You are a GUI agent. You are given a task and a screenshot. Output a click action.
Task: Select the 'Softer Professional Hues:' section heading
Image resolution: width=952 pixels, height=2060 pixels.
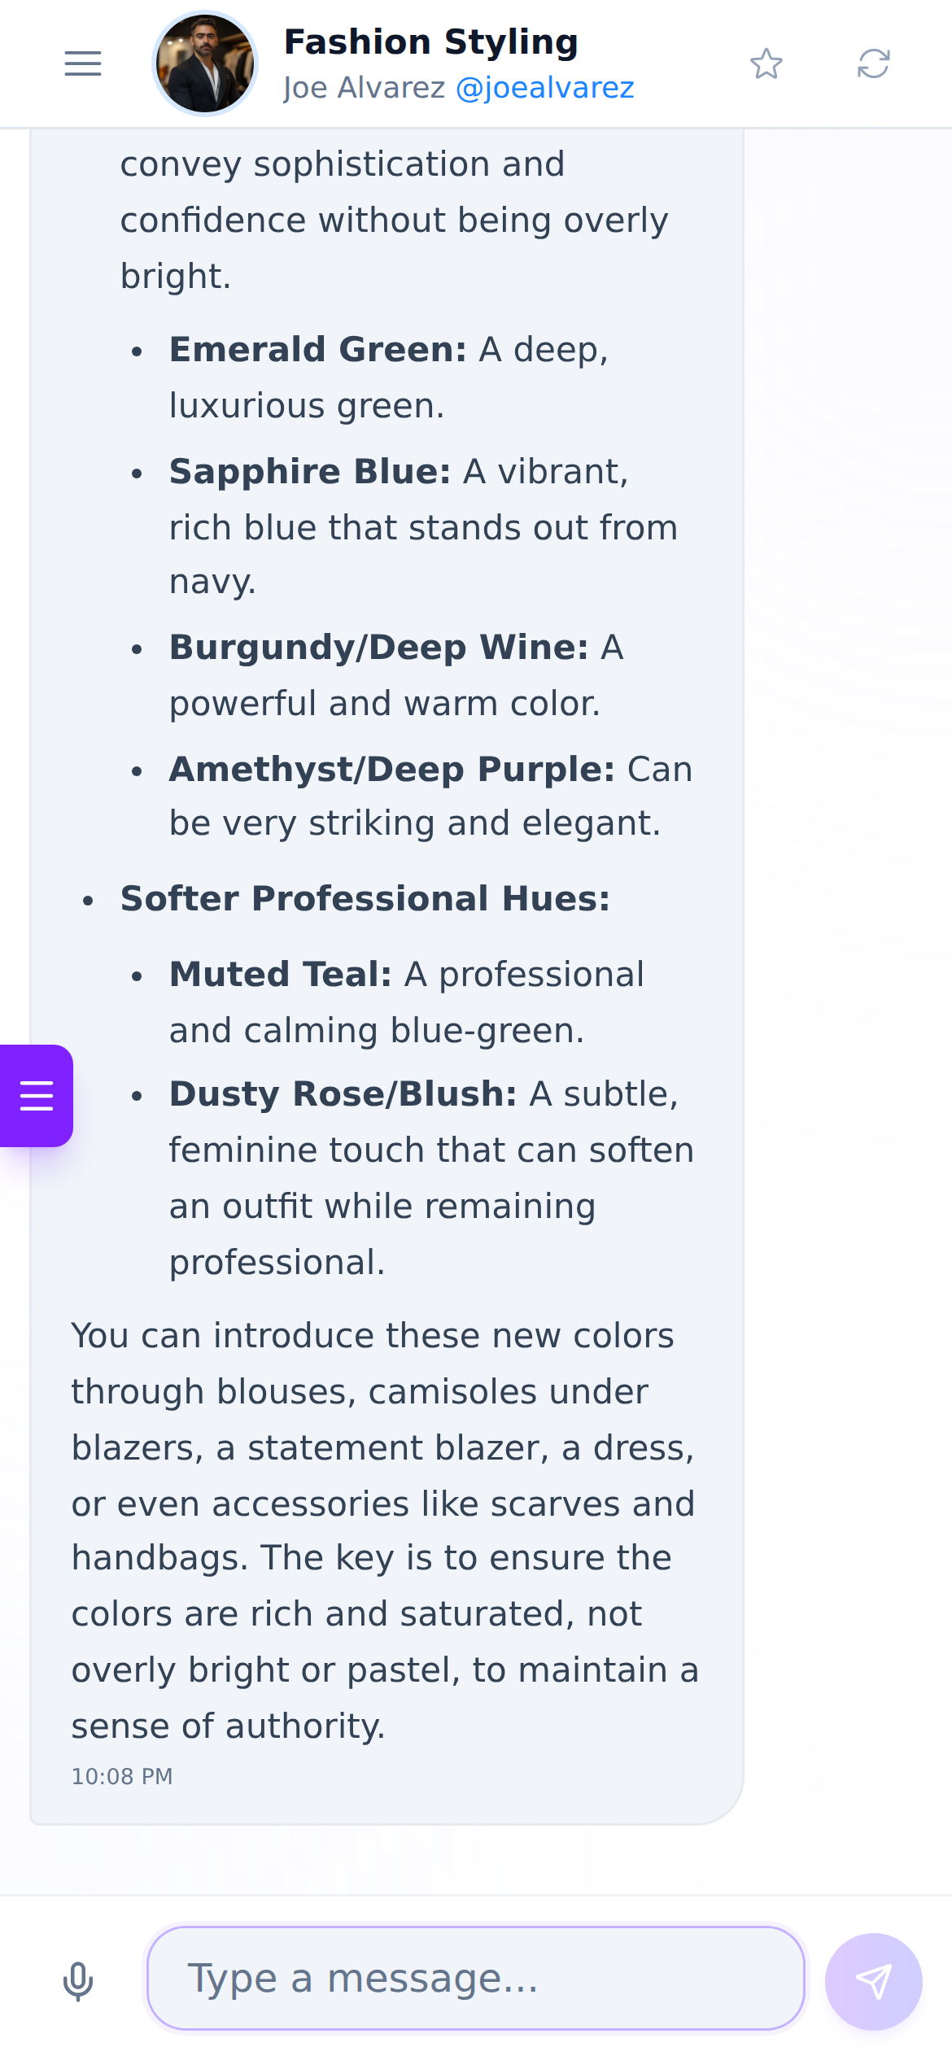(x=365, y=899)
